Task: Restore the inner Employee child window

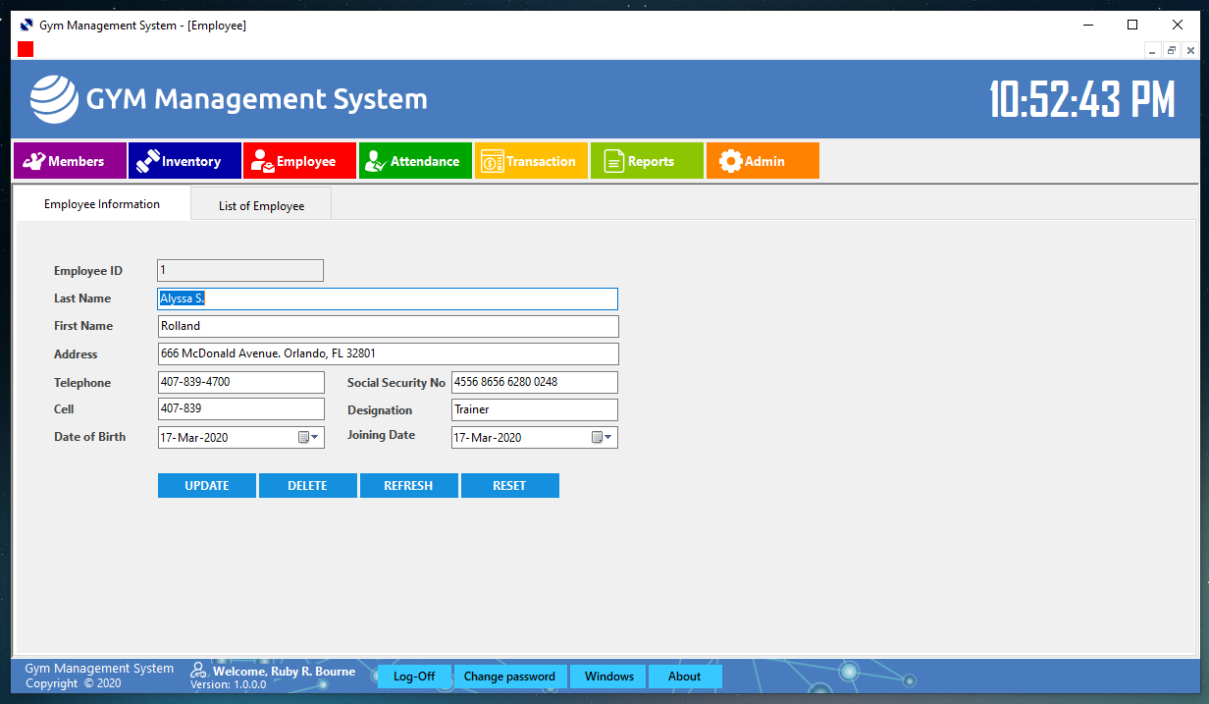Action: (1172, 50)
